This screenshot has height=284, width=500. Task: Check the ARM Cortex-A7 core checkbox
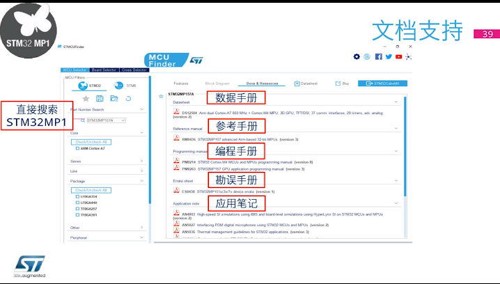click(77, 148)
